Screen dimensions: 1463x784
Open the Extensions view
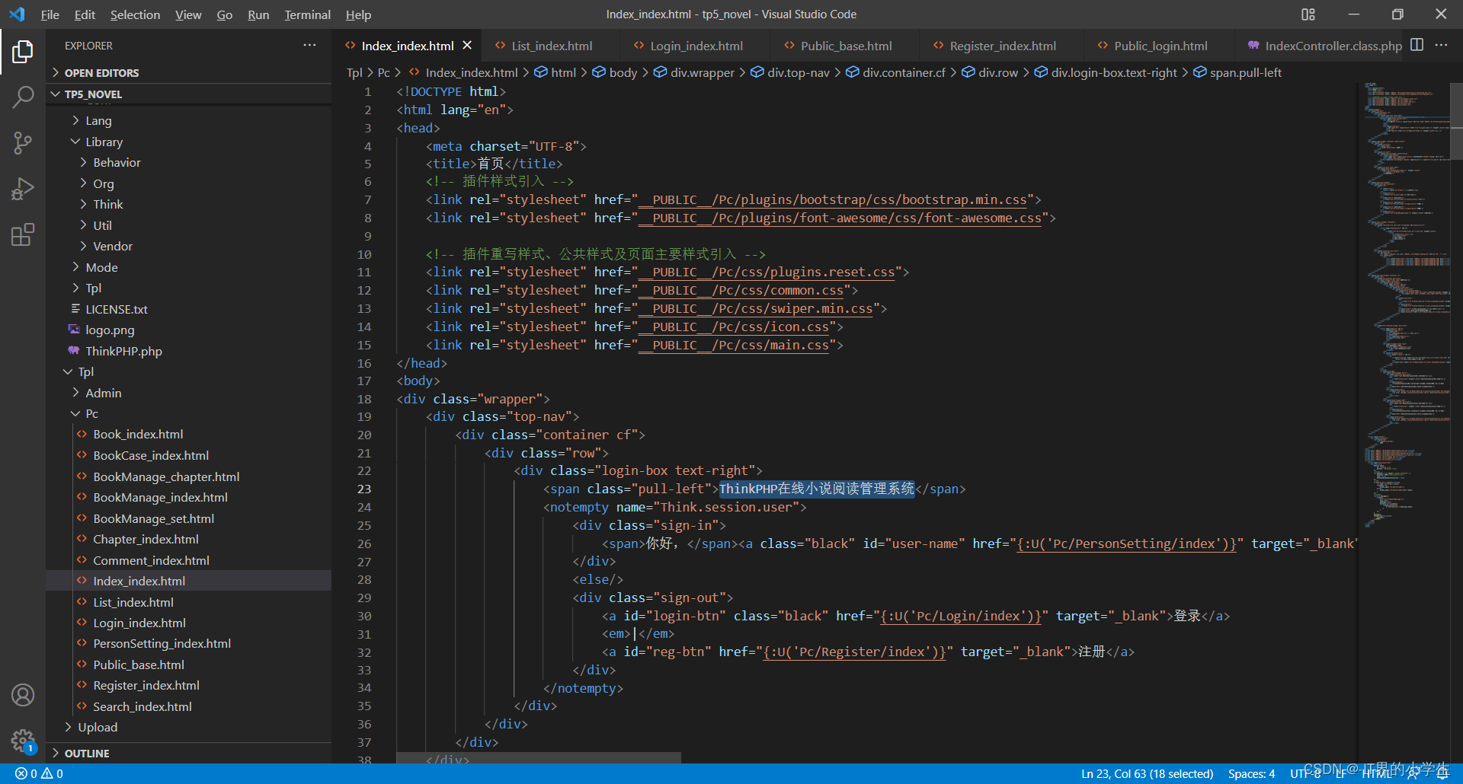pyautogui.click(x=23, y=234)
